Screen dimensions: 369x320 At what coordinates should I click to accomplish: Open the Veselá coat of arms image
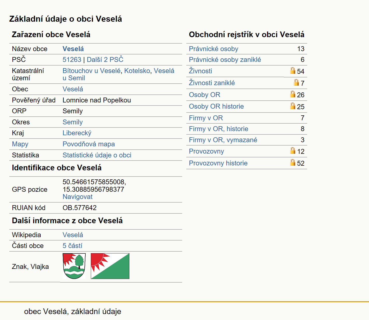click(x=74, y=266)
